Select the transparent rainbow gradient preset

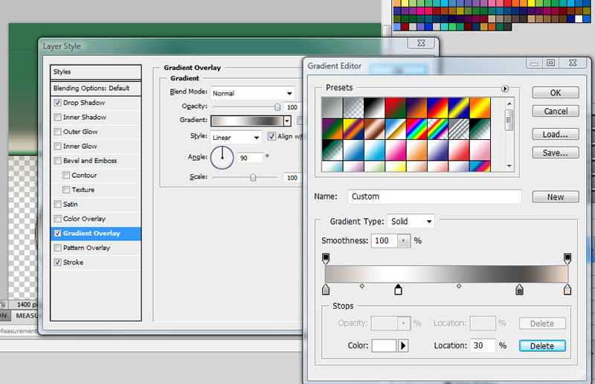tap(437, 129)
